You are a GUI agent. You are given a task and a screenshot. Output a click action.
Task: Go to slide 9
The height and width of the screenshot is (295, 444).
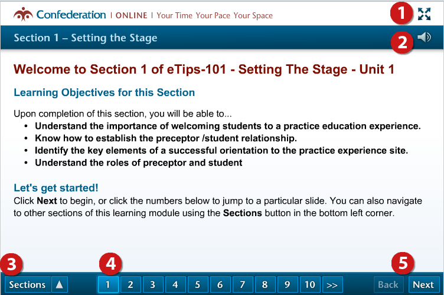coord(287,284)
